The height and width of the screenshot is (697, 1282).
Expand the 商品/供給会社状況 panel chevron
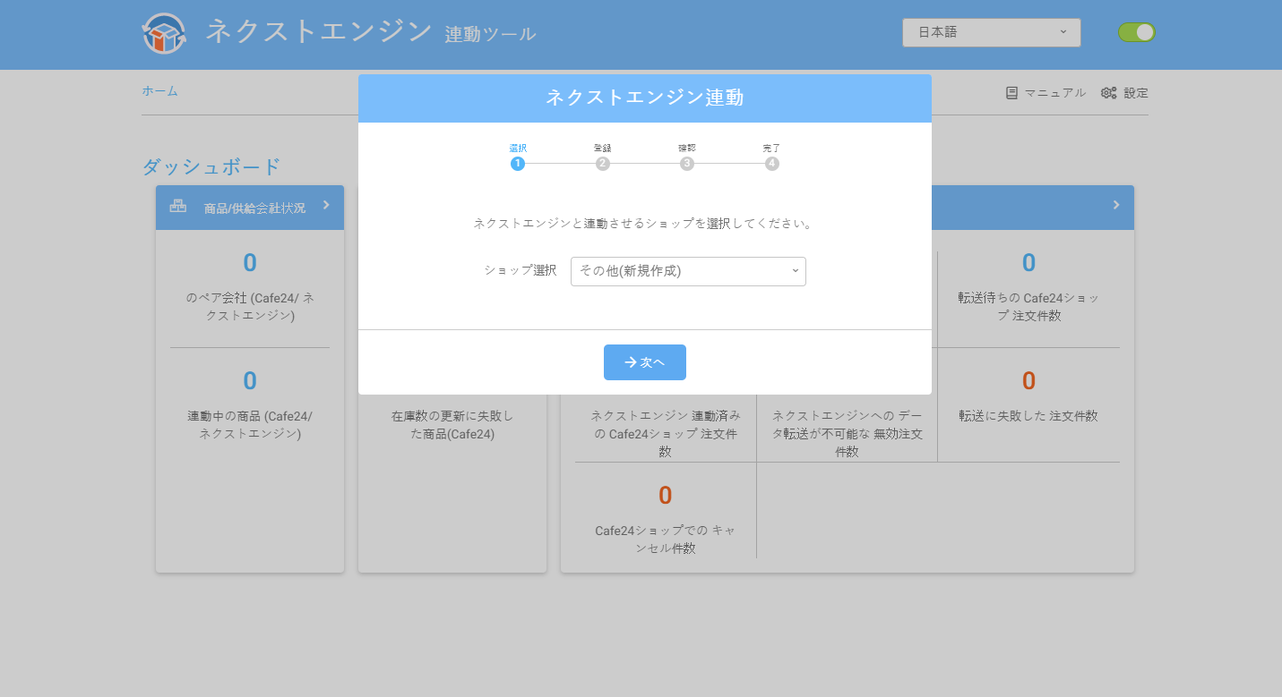click(x=326, y=205)
